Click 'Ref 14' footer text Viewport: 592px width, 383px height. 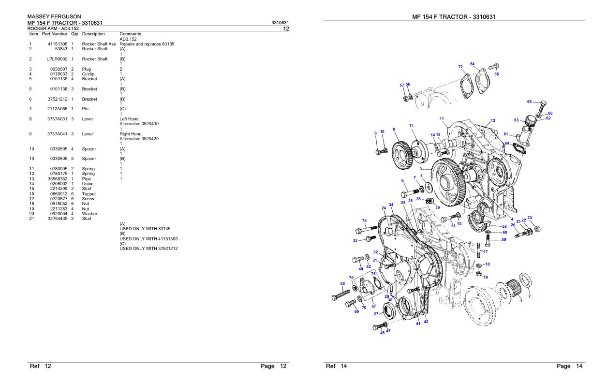coord(337,366)
